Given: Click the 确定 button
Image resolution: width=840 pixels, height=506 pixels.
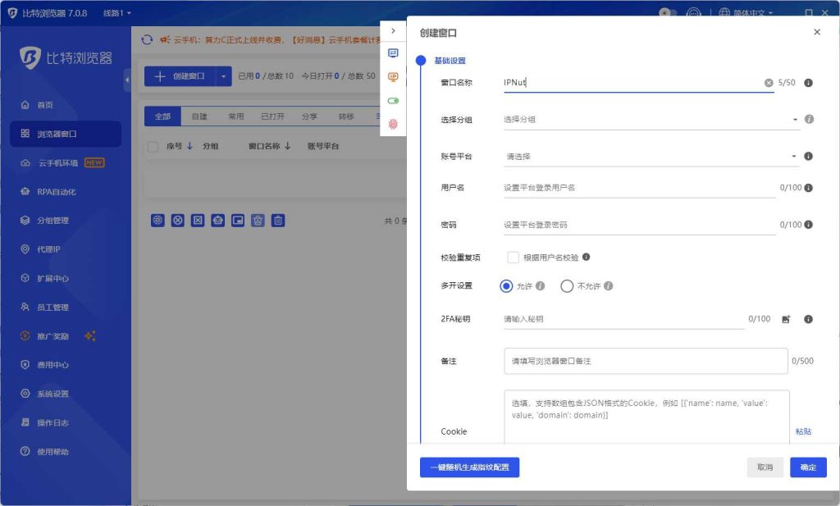Looking at the screenshot, I should tap(808, 467).
